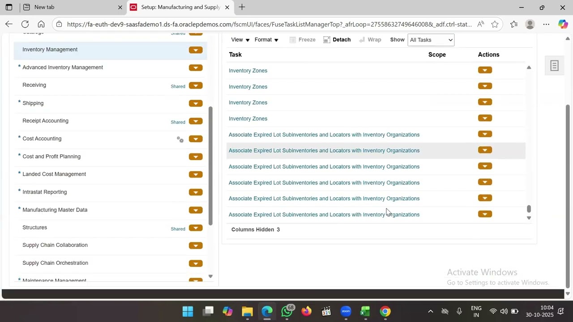This screenshot has height=322, width=573.
Task: Open Supply Chain Collaboration actions dropdown
Action: point(196,246)
